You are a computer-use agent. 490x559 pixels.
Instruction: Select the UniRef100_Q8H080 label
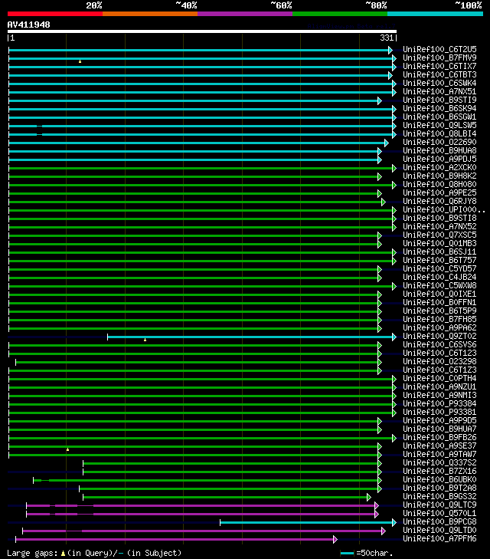[x=439, y=184]
